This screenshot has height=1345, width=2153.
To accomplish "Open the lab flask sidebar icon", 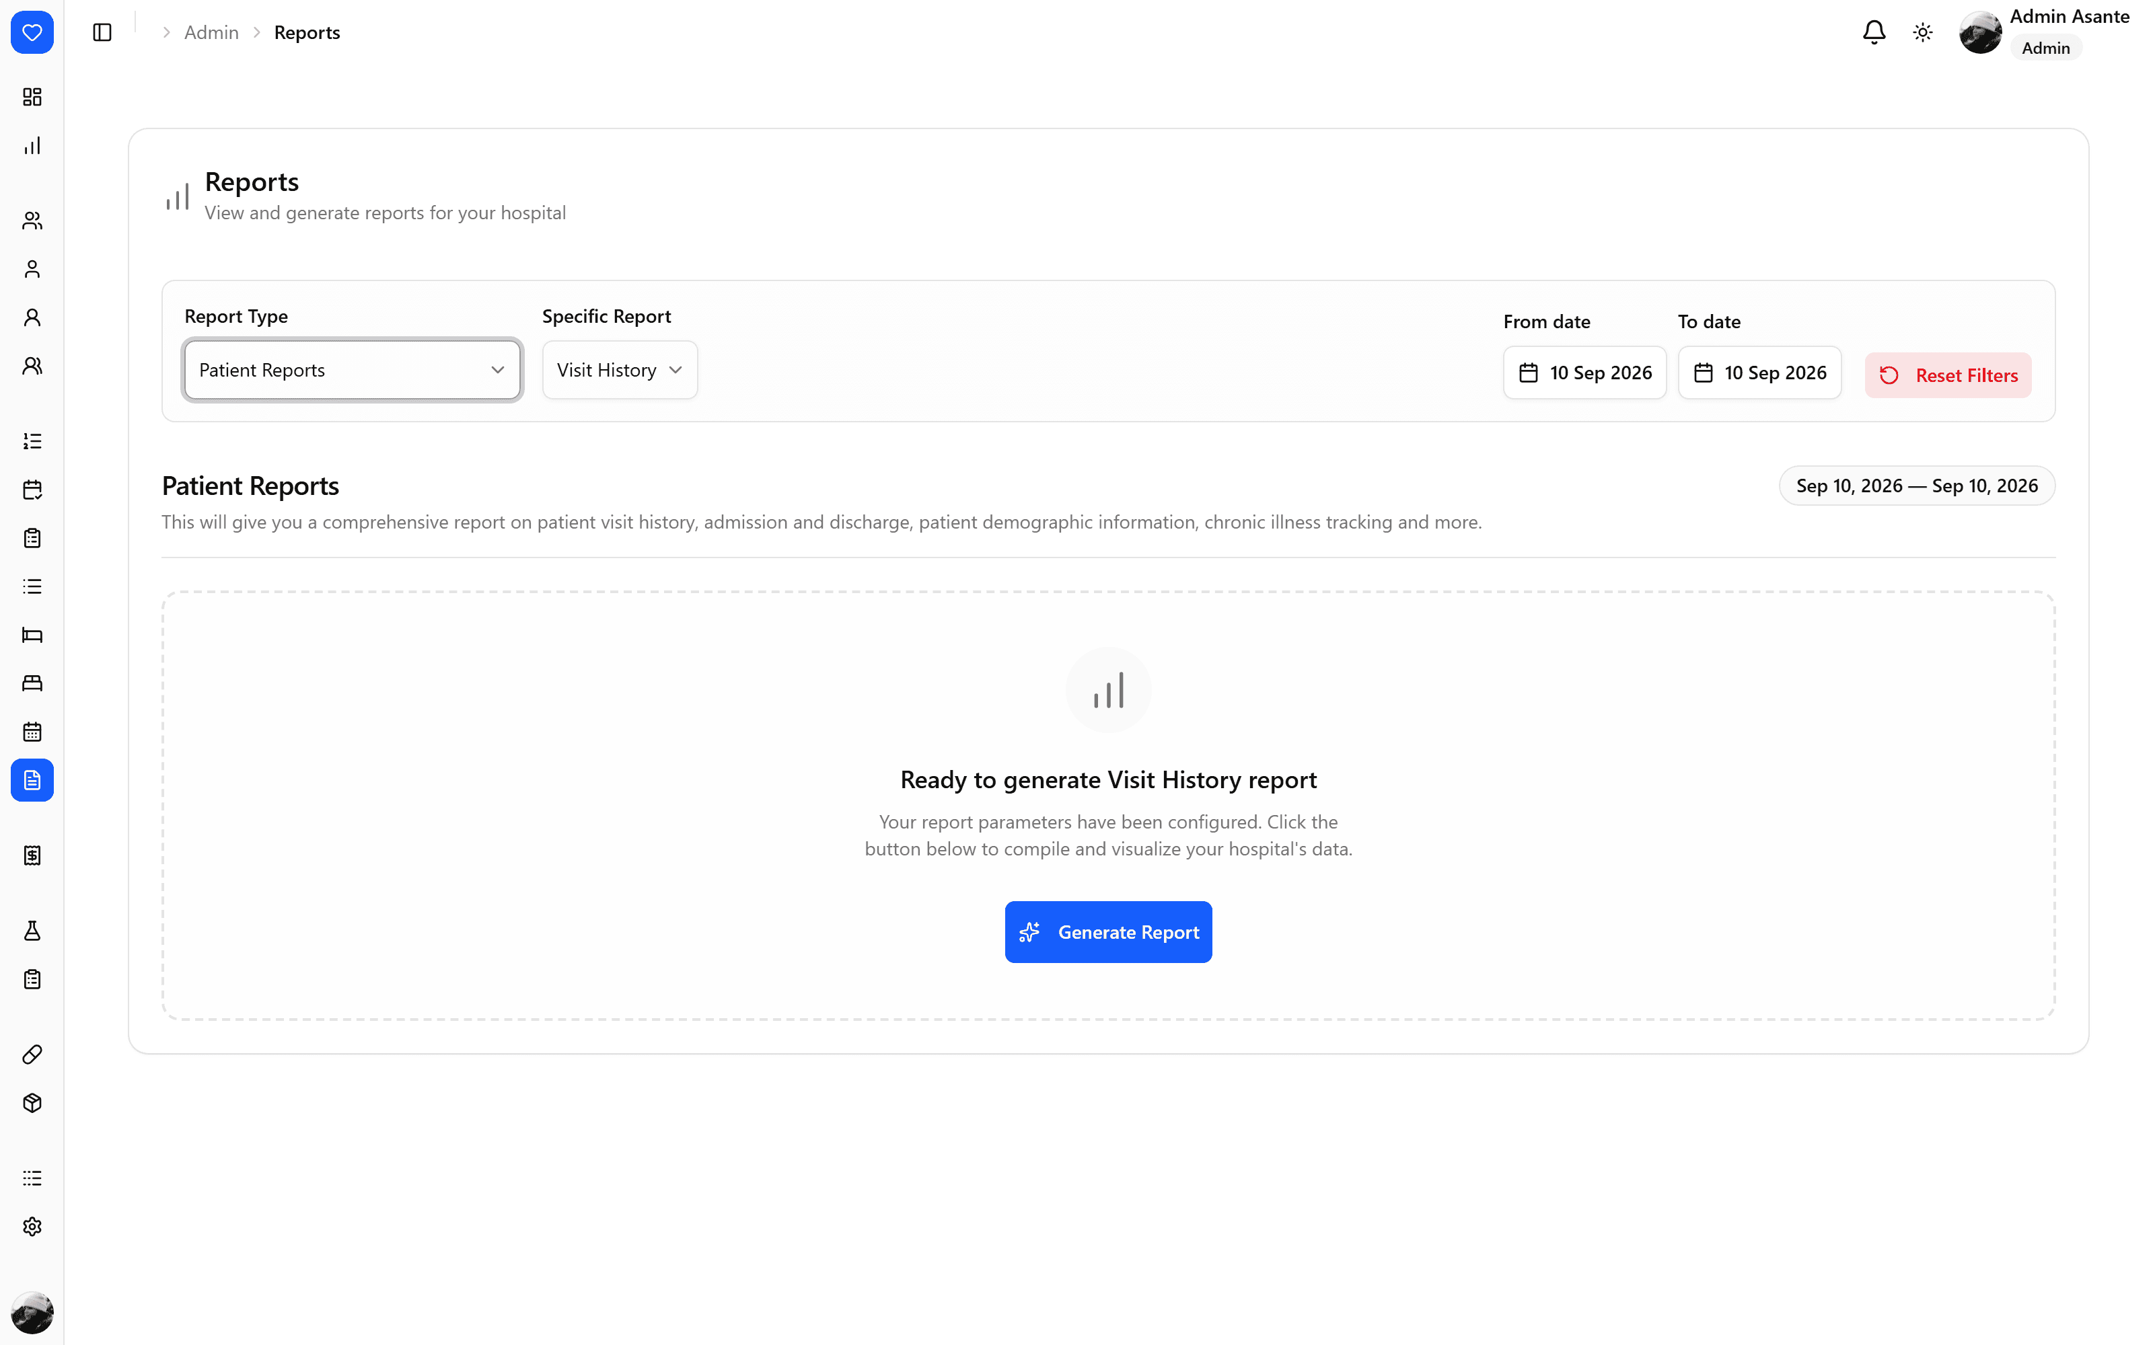I will pos(32,931).
